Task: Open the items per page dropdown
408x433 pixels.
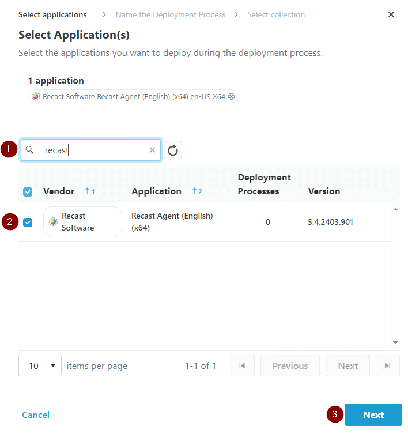Action: click(x=40, y=366)
